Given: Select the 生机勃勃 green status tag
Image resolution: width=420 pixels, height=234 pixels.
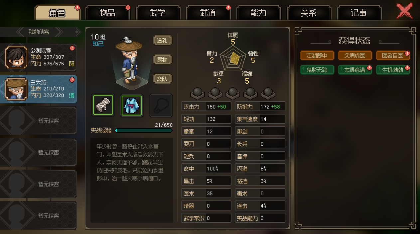Looking at the screenshot, I should [x=393, y=70].
